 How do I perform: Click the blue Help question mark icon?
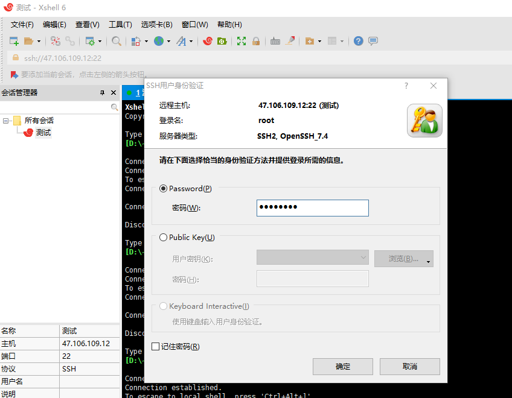point(358,41)
